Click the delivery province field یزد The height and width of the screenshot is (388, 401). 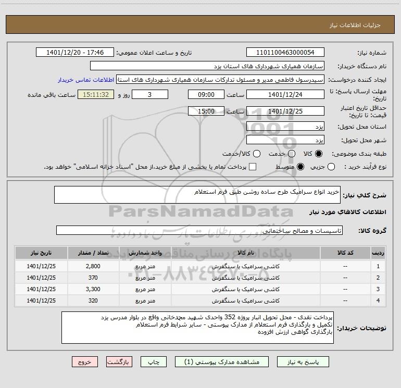(x=285, y=127)
